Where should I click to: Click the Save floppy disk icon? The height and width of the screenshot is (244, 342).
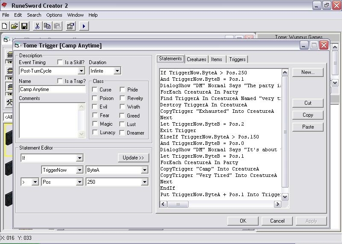pos(24,26)
